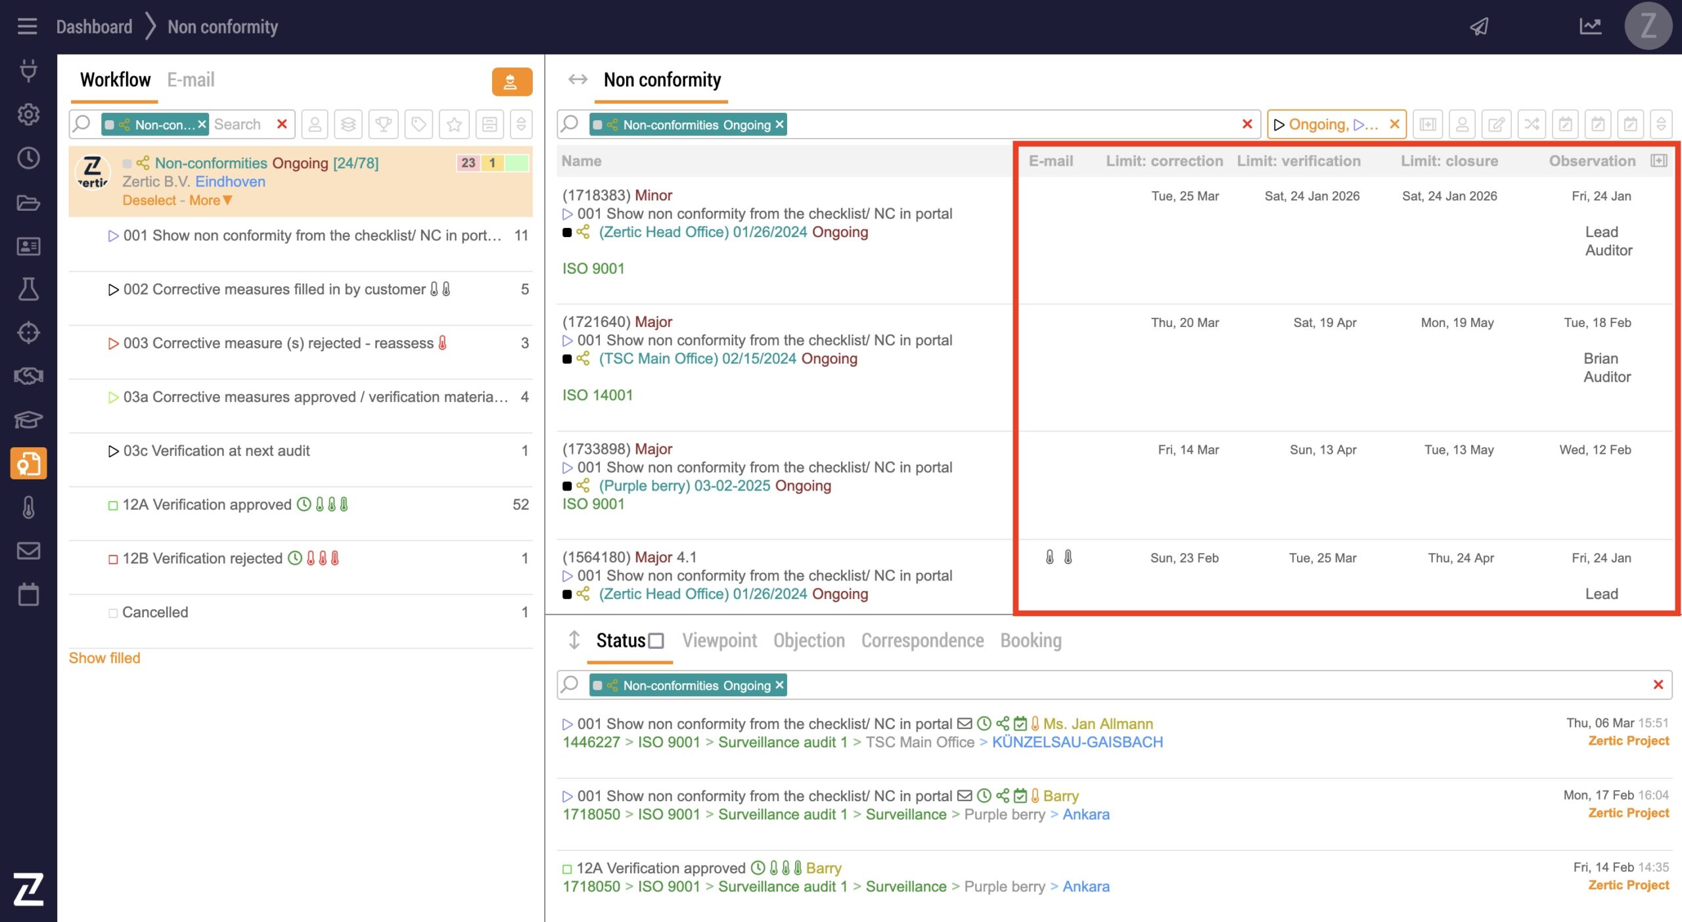Open the graduation cap sidebar icon
Viewport: 1682px width, 922px height.
(x=28, y=420)
